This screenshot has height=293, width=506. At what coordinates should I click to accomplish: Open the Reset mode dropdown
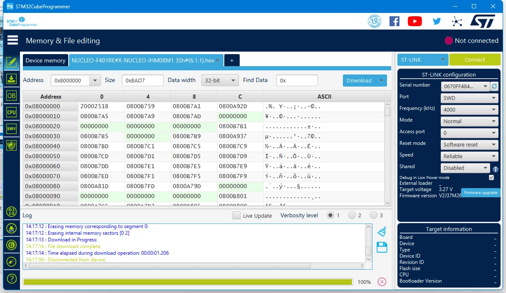pos(470,144)
